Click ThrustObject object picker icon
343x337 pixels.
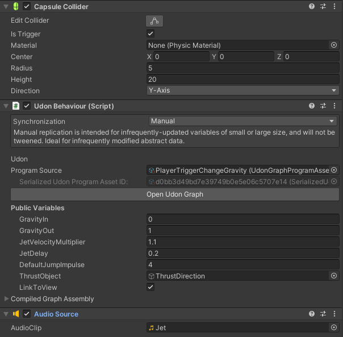click(334, 276)
